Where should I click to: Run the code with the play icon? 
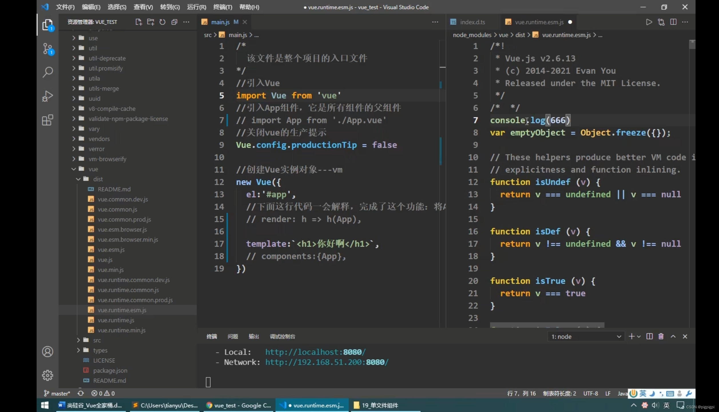click(x=649, y=22)
